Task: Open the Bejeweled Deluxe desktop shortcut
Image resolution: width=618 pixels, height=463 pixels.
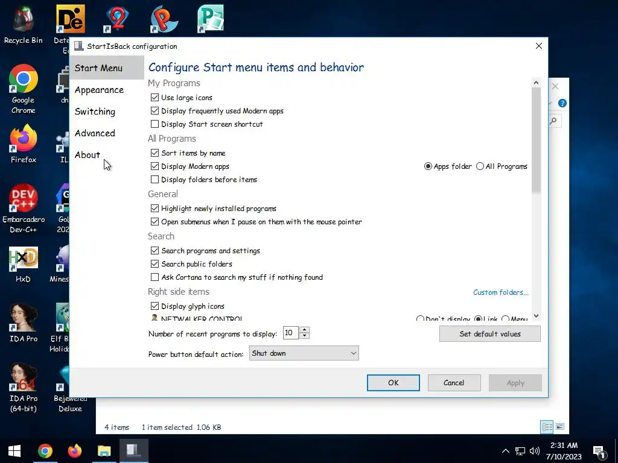Action: tap(70, 389)
